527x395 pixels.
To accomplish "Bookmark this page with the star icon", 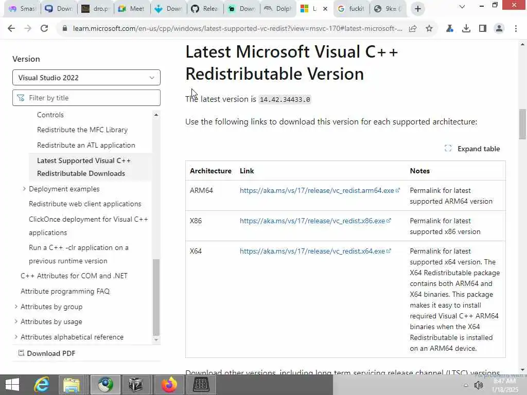I will pos(429,29).
